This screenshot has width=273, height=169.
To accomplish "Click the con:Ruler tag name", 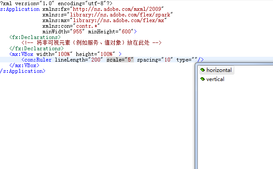I will coord(38,60).
